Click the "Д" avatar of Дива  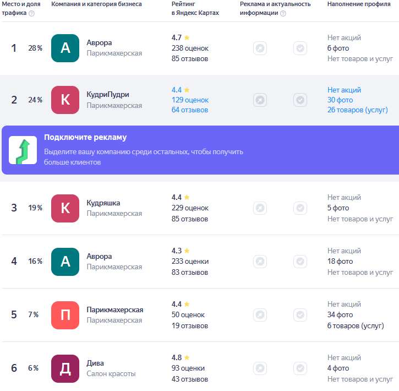[x=65, y=368]
